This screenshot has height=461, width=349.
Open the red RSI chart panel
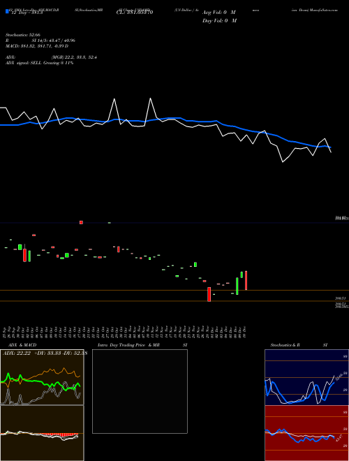(306, 433)
